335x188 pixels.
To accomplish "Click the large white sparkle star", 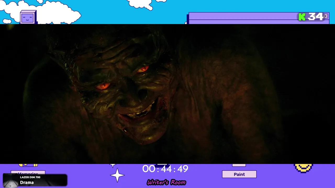I will click(117, 175).
